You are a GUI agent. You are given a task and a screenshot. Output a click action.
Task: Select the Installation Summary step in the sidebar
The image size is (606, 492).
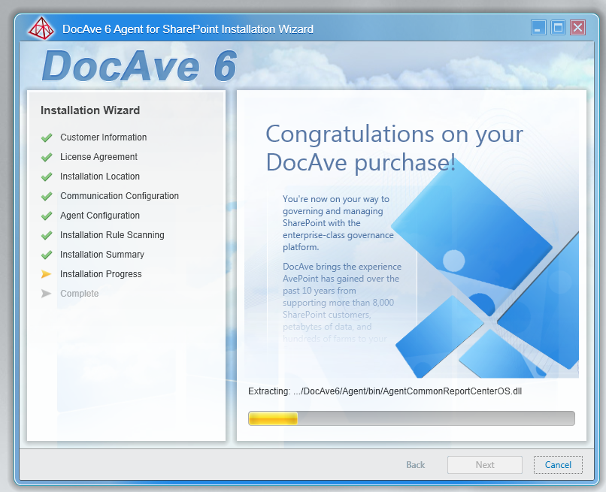[102, 255]
